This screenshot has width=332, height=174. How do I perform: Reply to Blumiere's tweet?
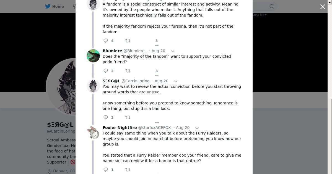(106, 71)
